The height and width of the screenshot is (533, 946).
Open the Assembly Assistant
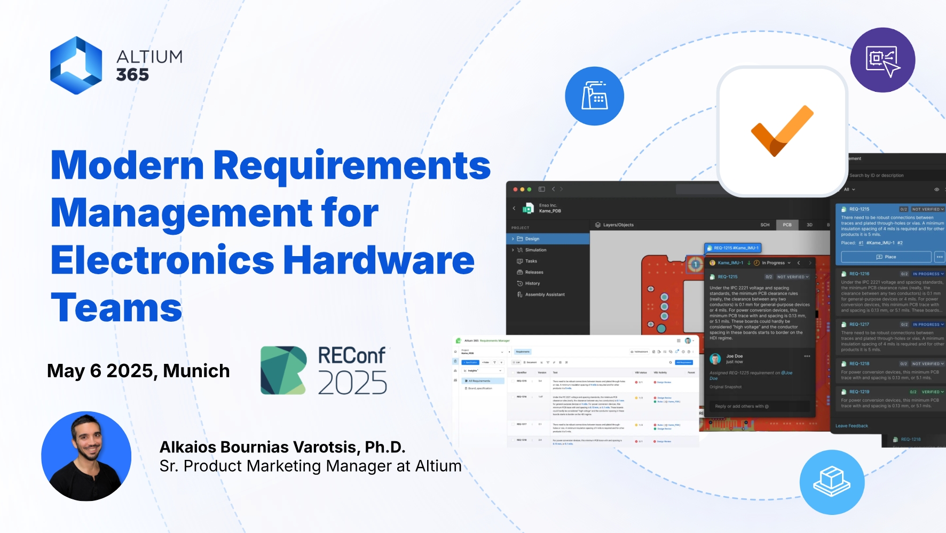pos(545,295)
